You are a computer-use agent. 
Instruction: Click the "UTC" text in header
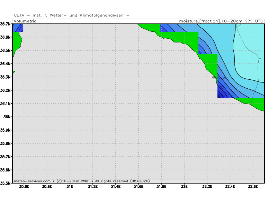(x=259, y=21)
